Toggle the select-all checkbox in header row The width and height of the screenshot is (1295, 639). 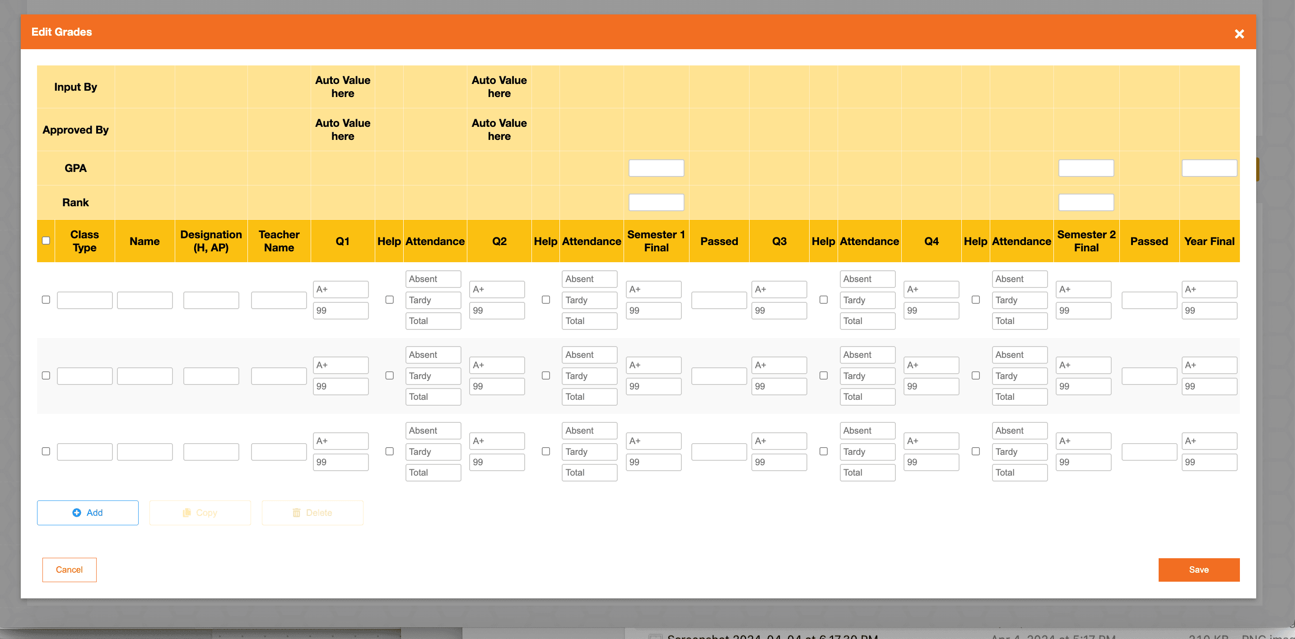pos(46,241)
